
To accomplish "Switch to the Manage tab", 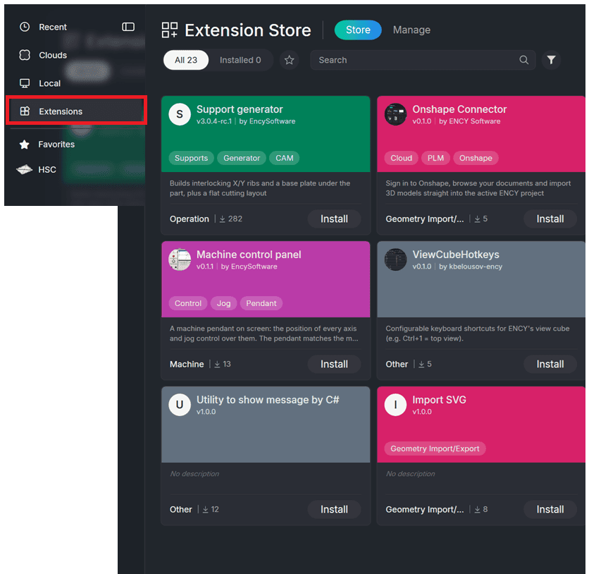I will click(x=411, y=30).
